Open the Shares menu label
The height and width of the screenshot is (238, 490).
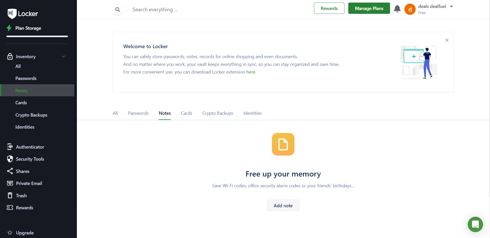tap(23, 171)
